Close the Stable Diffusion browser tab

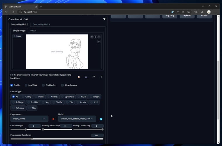[36, 7]
